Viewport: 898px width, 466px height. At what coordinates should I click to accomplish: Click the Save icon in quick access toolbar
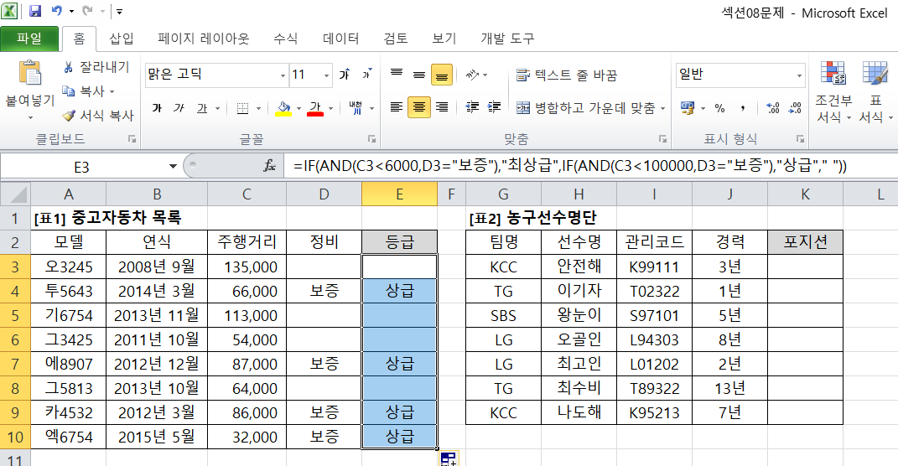click(35, 13)
